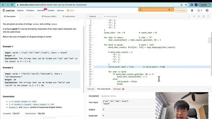This screenshot has height=119, width=212.
Task: Click the Premium button
Action: click(x=181, y=10)
